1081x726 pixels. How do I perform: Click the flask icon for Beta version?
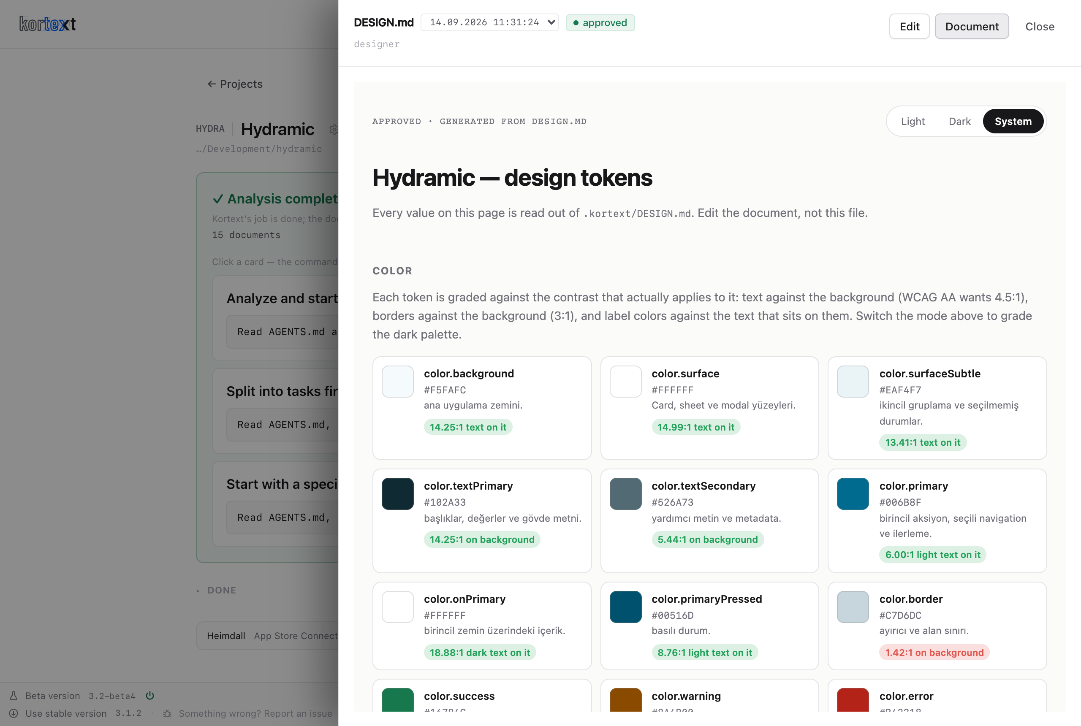point(14,696)
